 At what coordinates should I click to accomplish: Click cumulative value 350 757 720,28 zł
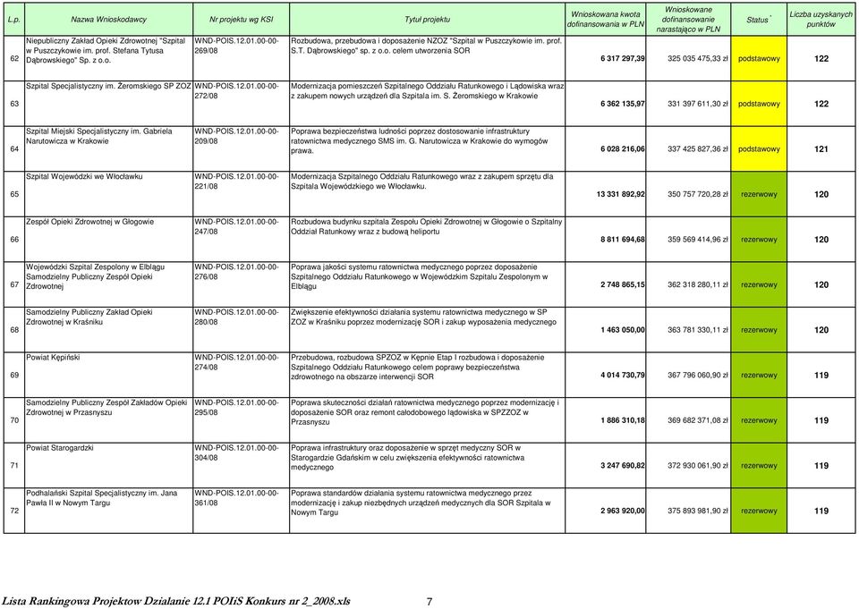pos(697,194)
